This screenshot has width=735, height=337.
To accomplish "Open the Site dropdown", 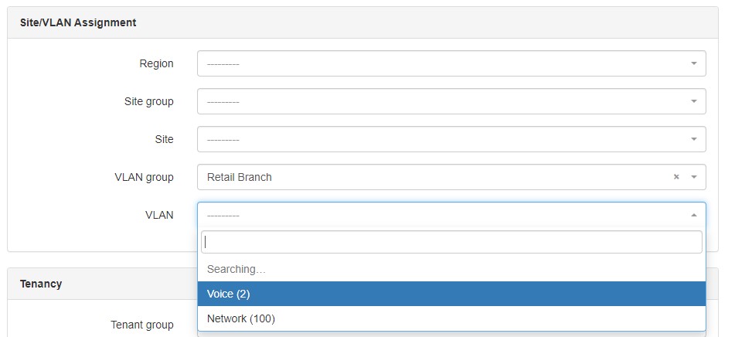I will coord(451,139).
